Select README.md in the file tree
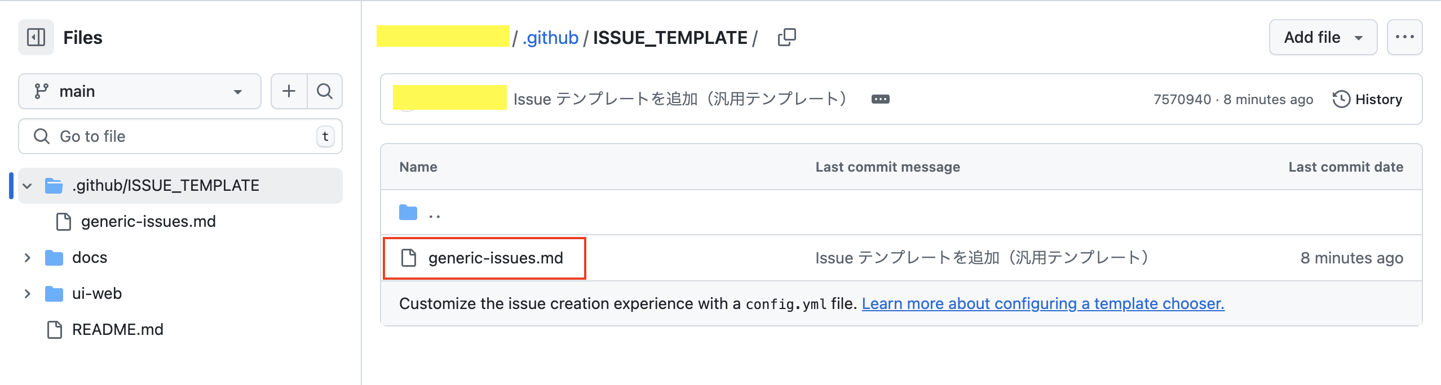The height and width of the screenshot is (385, 1441). coord(116,329)
